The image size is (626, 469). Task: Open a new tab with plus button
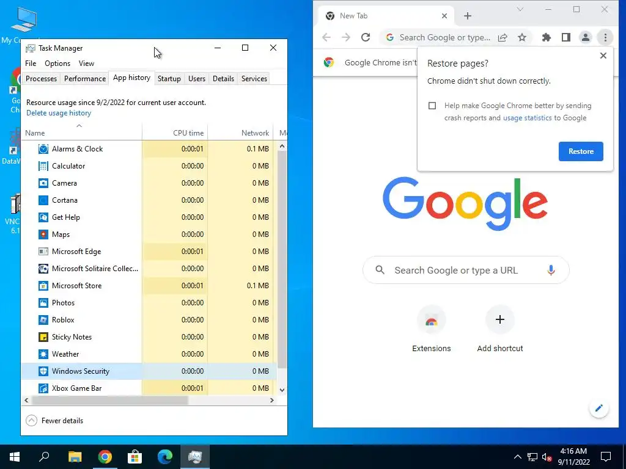click(468, 16)
